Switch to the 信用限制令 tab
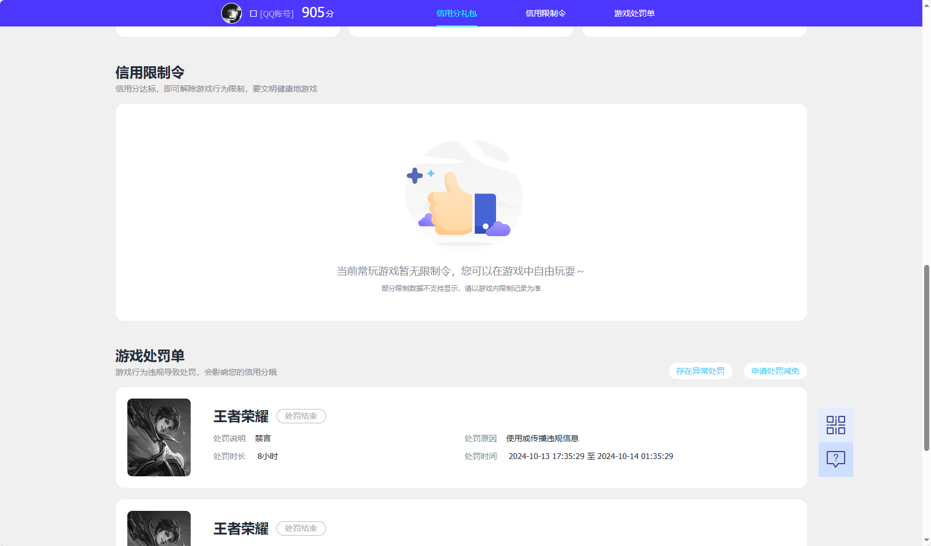Viewport: 931px width, 546px height. 545,13
